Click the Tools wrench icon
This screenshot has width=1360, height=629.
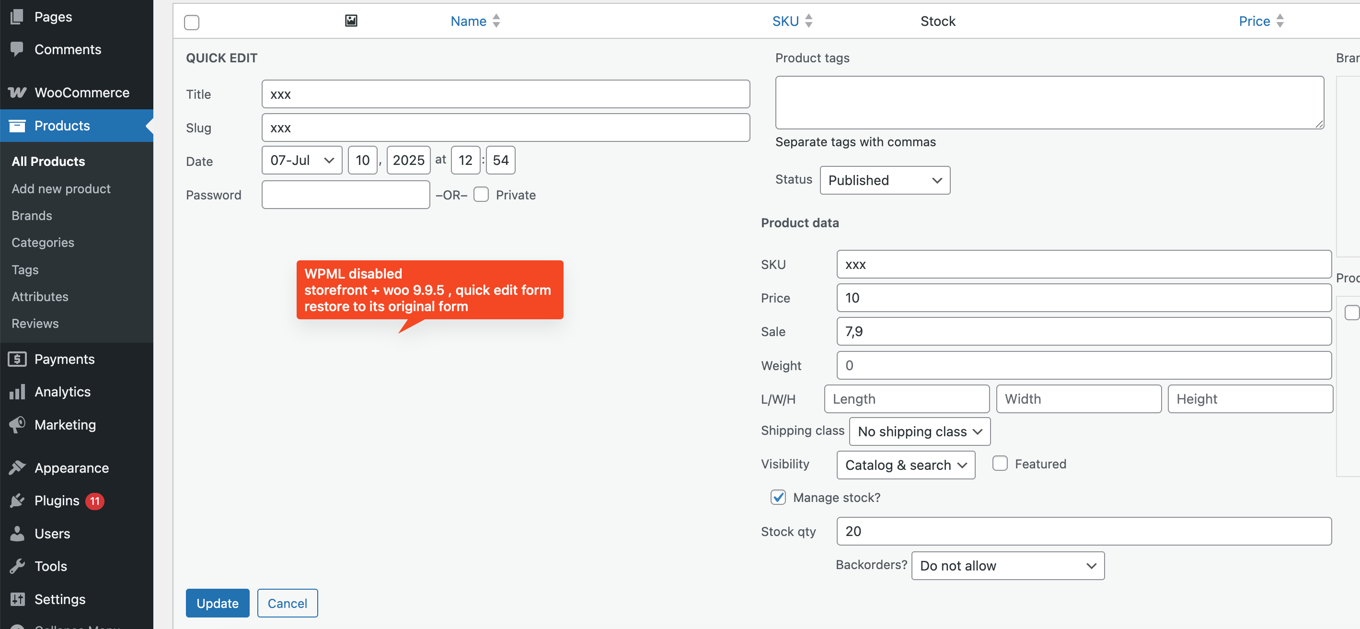coord(17,566)
